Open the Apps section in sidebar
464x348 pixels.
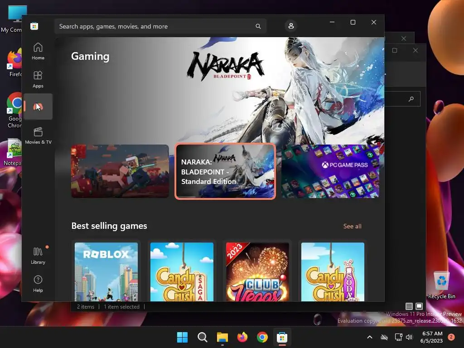pos(38,79)
